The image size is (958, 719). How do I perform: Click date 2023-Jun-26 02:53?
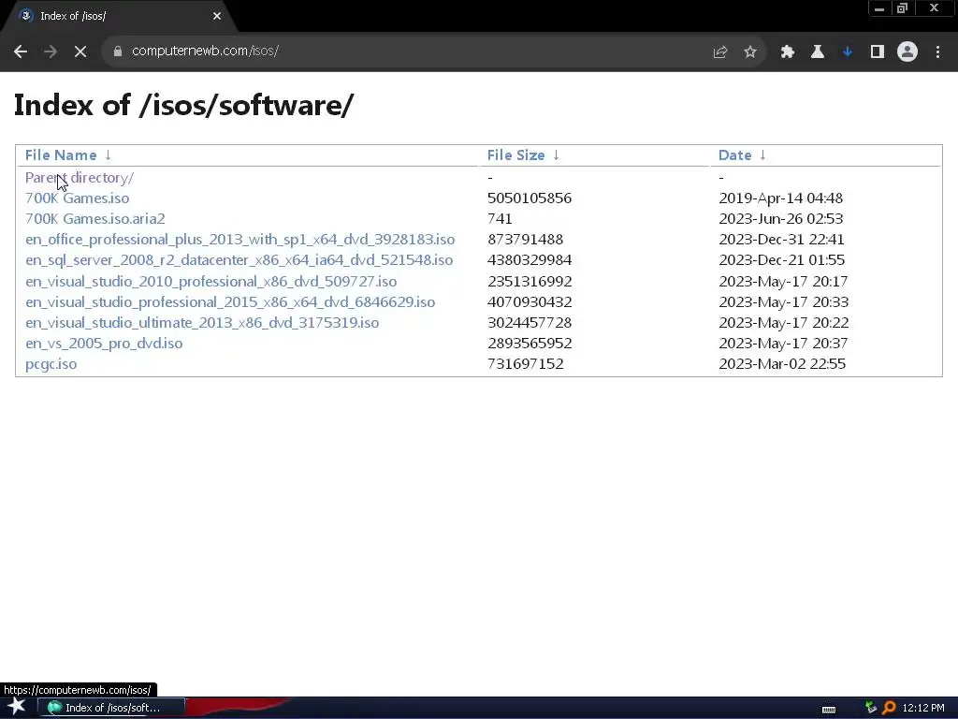(x=781, y=219)
